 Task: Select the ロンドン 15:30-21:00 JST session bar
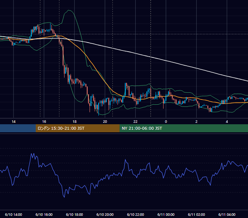click(x=77, y=128)
